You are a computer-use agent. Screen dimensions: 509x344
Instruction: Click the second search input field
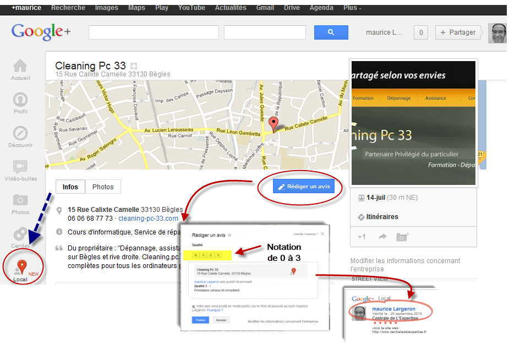265,32
